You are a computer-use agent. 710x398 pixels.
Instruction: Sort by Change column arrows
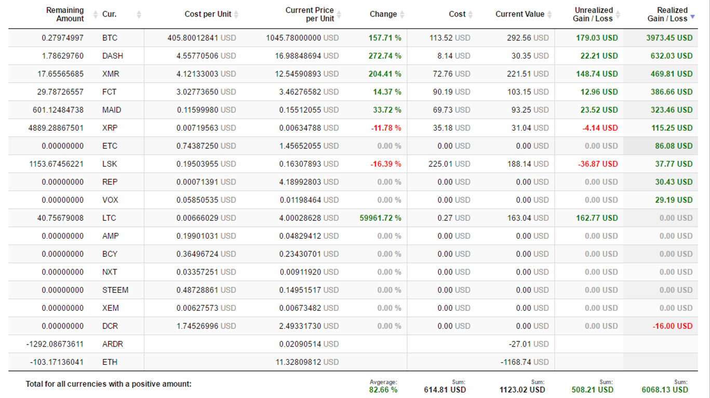(x=402, y=15)
